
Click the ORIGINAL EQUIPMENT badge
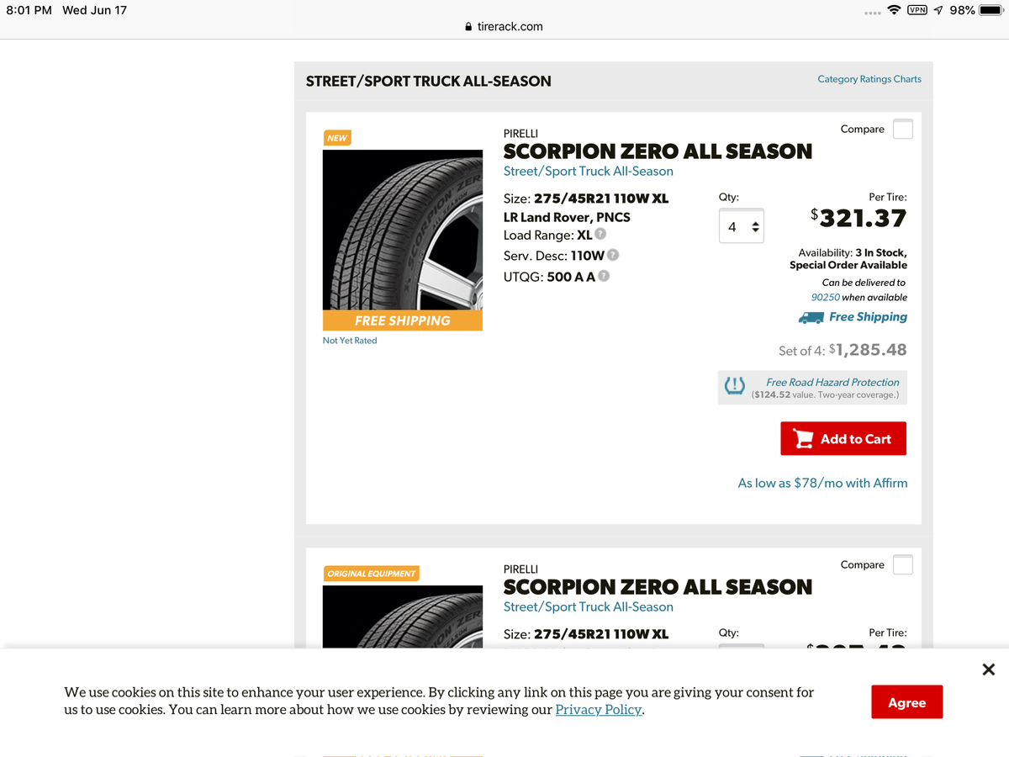[372, 574]
